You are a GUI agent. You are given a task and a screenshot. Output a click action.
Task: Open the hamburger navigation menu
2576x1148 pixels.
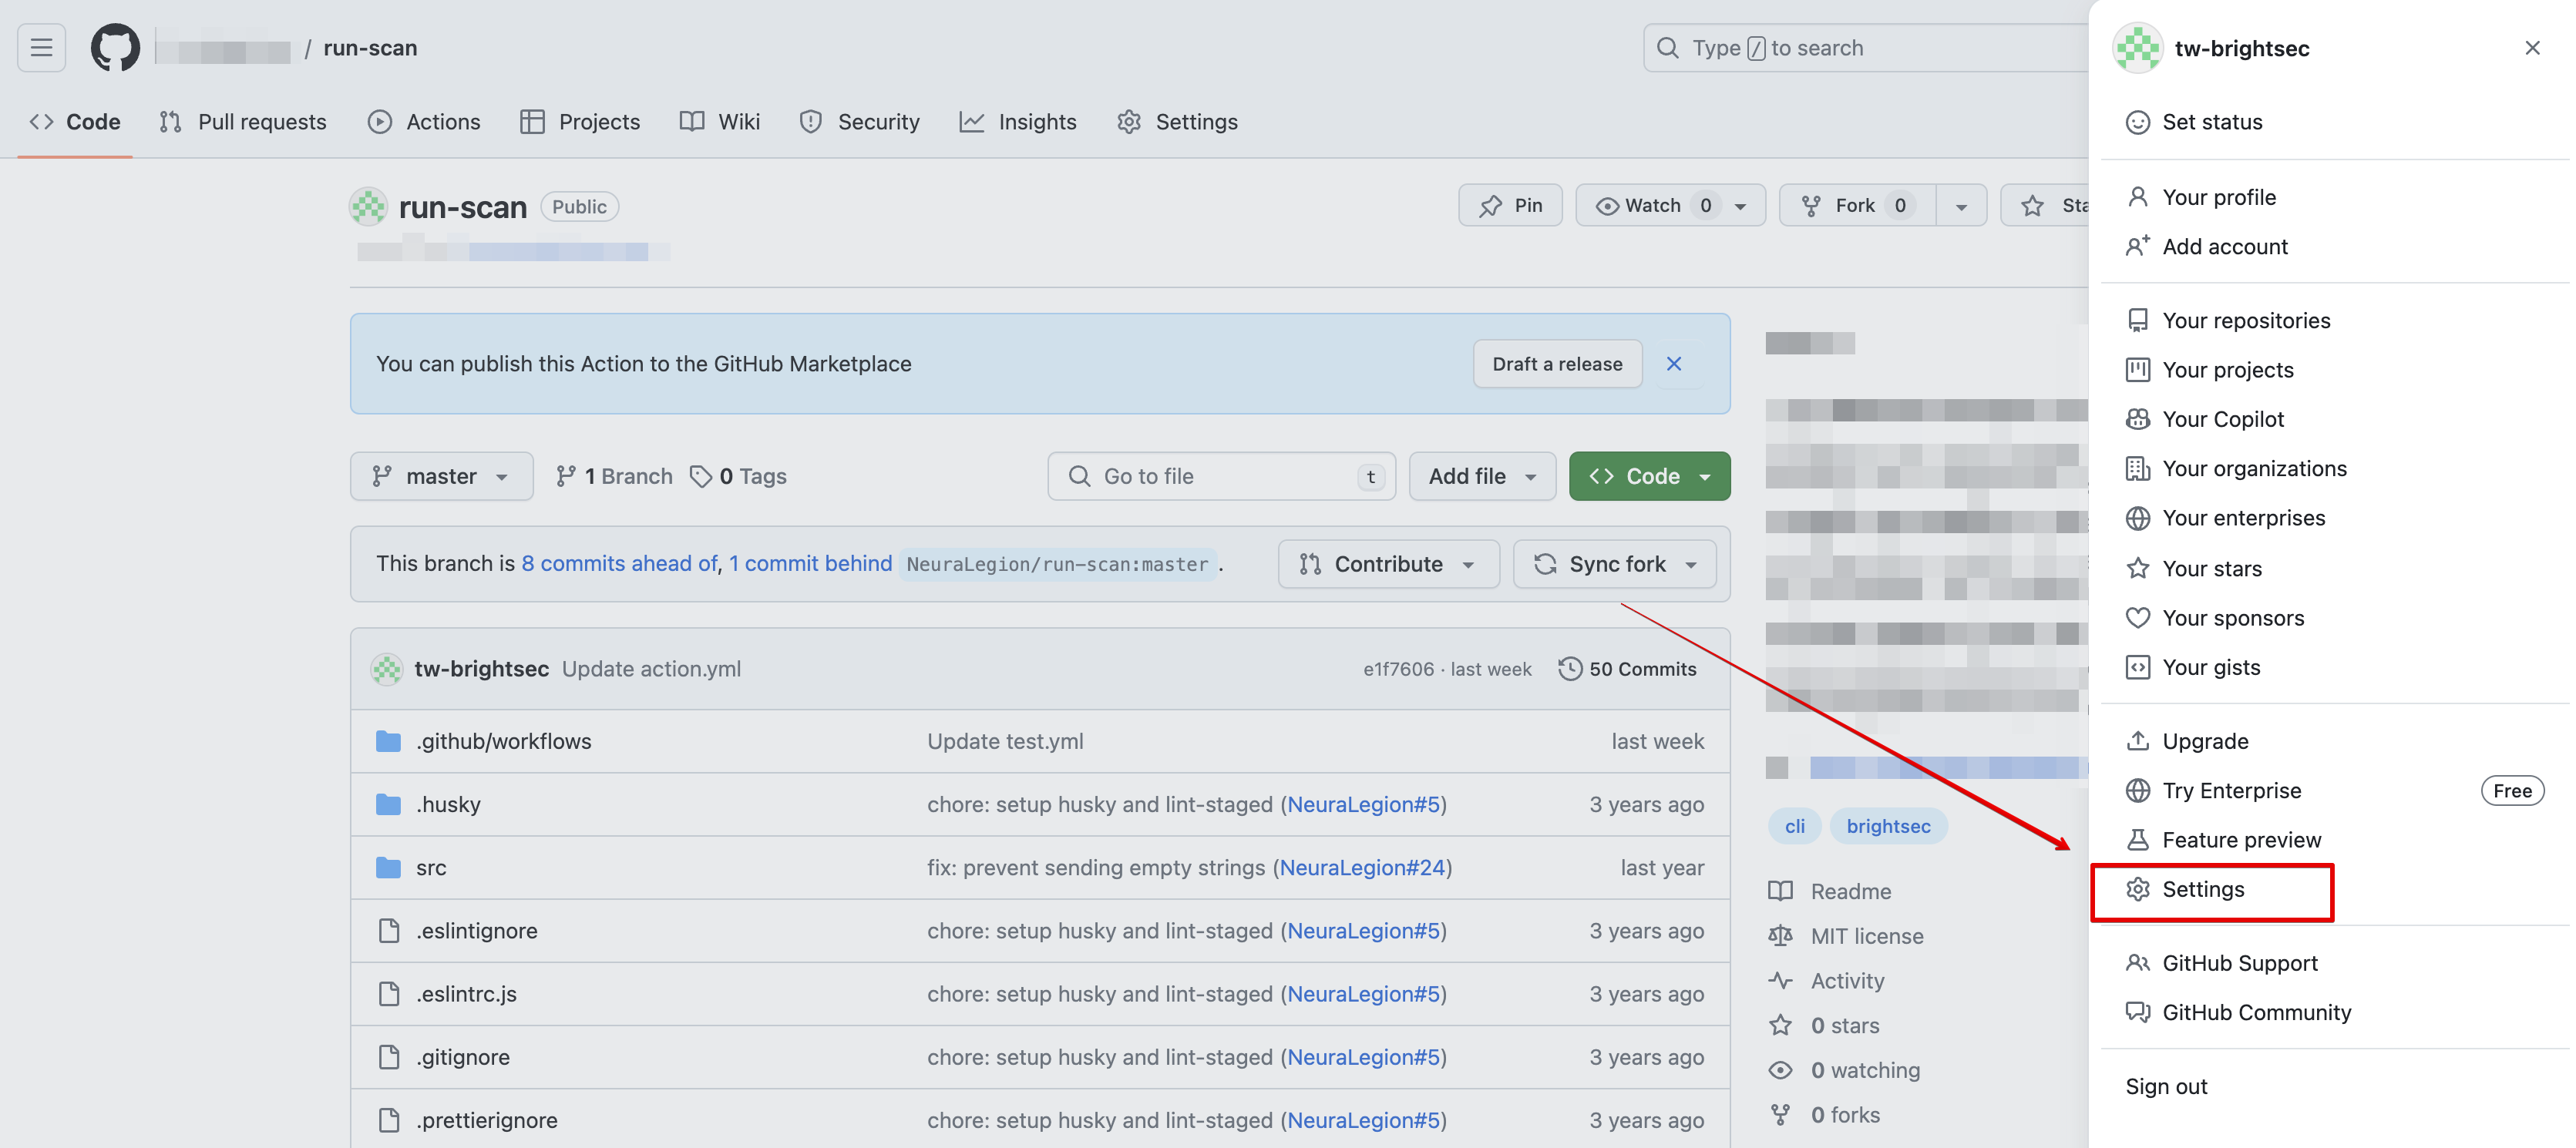(41, 48)
